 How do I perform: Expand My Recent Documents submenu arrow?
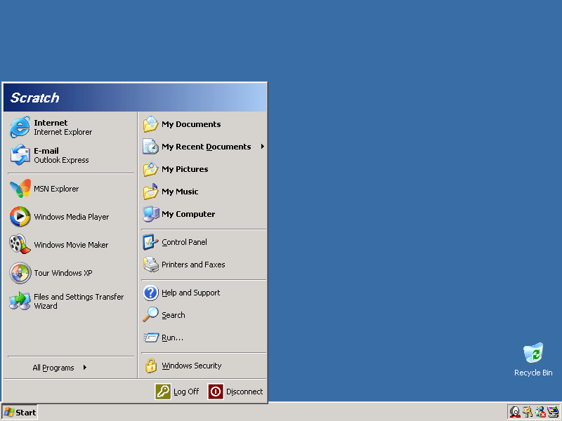[262, 147]
